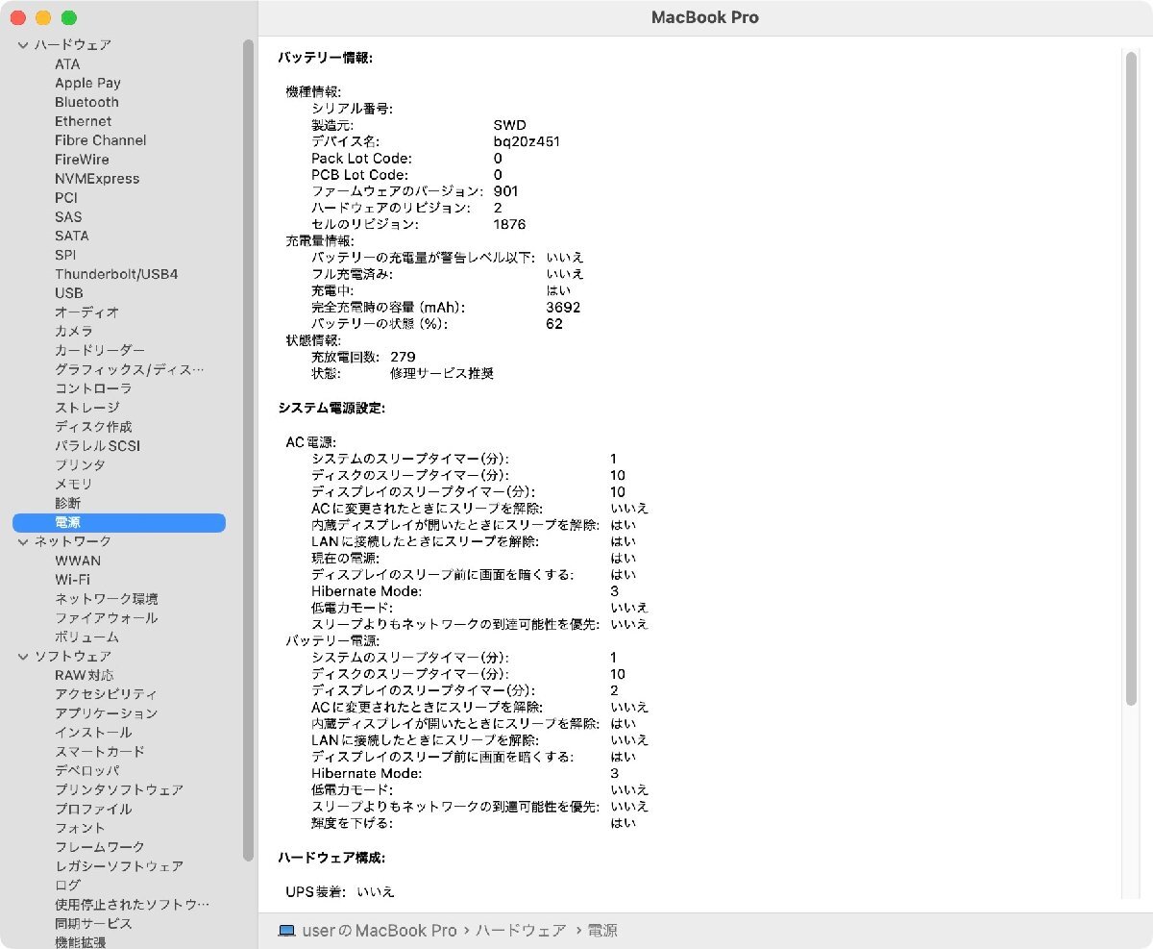Select メモリ in the sidebar
The width and height of the screenshot is (1153, 949).
point(74,485)
